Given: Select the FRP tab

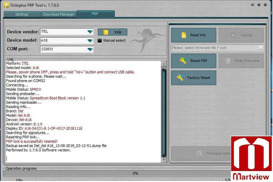Looking at the screenshot, I should pyautogui.click(x=95, y=14).
